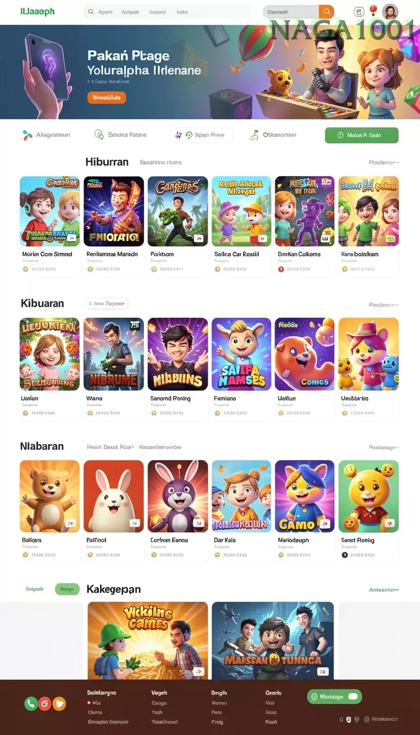Expand the Kakegepan Antesirnon link
The image size is (420, 735).
pyautogui.click(x=384, y=590)
